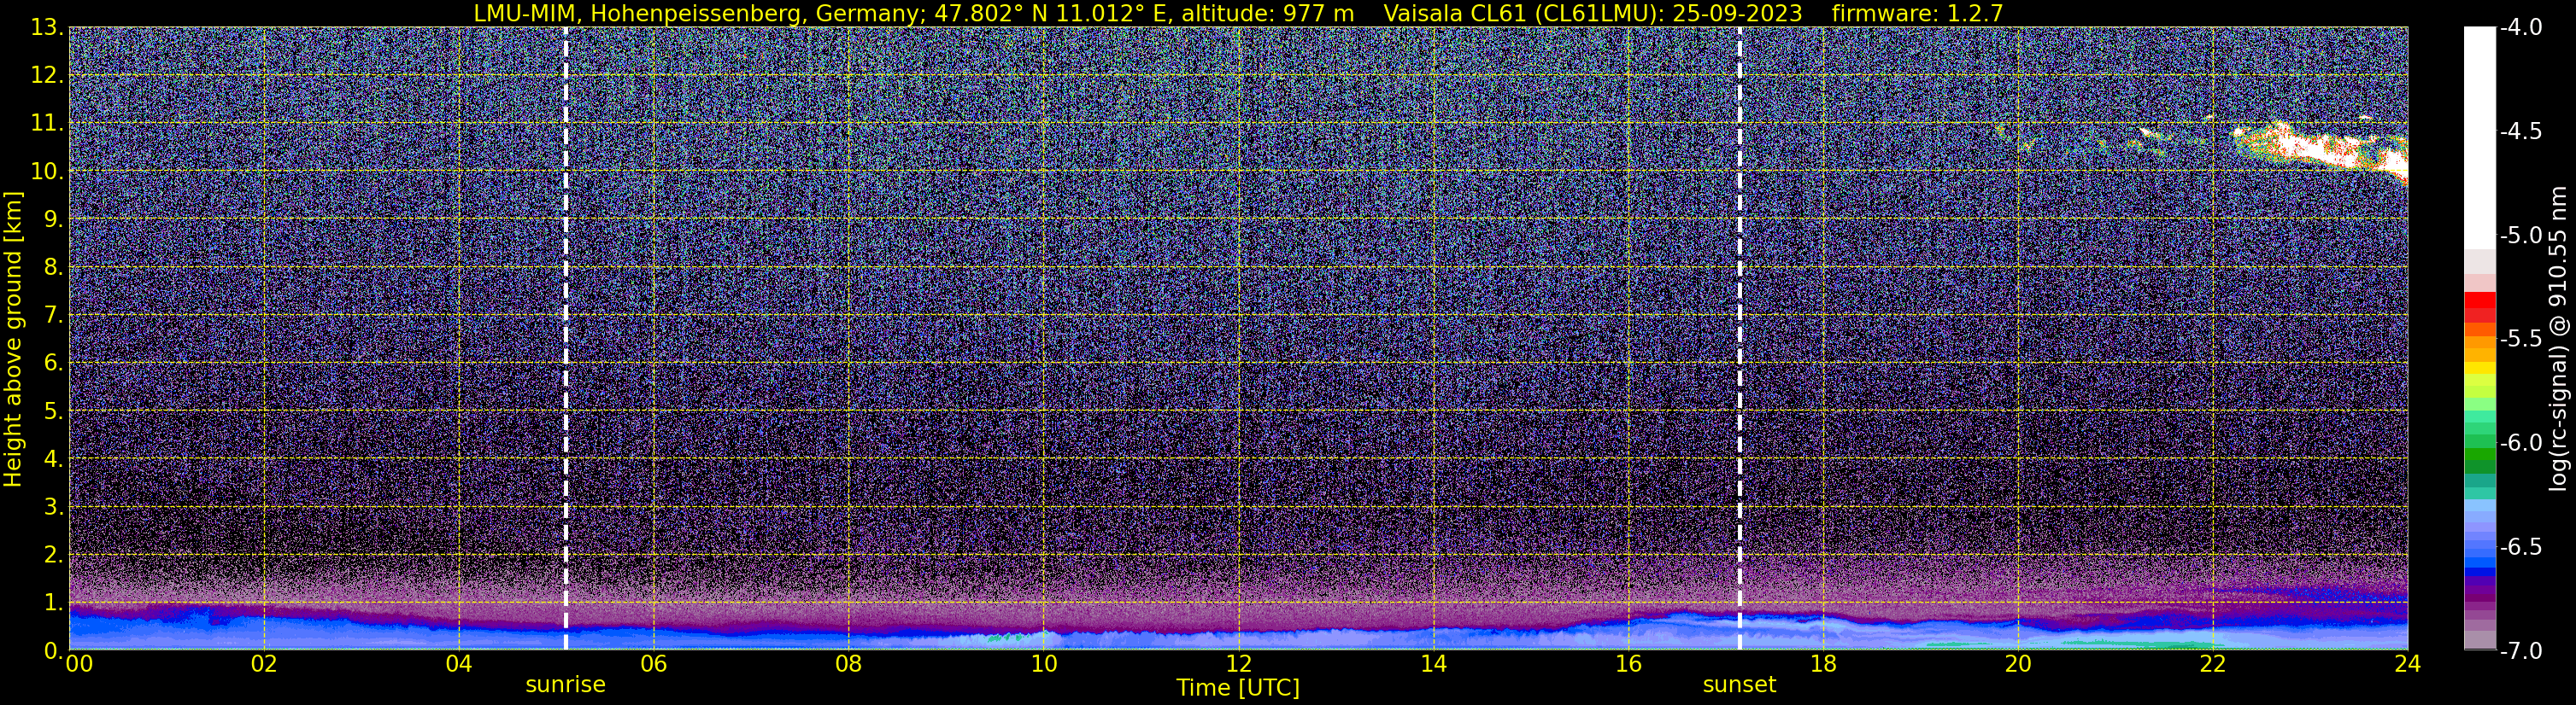Click the colorbar tick value '-6.0'
Viewport: 2576px width, 705px height.
(x=2520, y=443)
